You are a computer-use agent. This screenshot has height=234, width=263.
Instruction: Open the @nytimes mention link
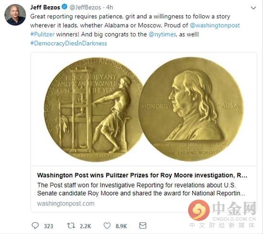tap(163, 35)
